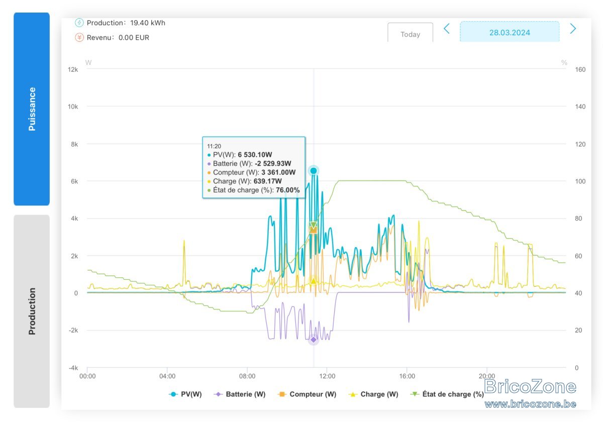Viewport: 603px width, 426px height.
Task: Click the Today button
Action: (410, 33)
